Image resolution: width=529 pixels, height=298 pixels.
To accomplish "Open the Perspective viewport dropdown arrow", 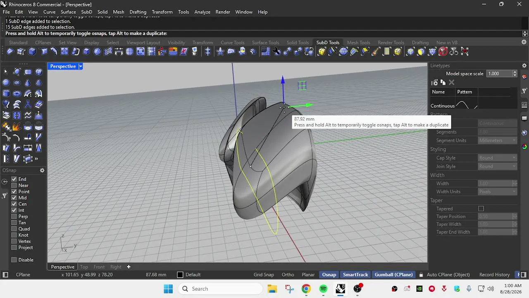I will tap(81, 66).
